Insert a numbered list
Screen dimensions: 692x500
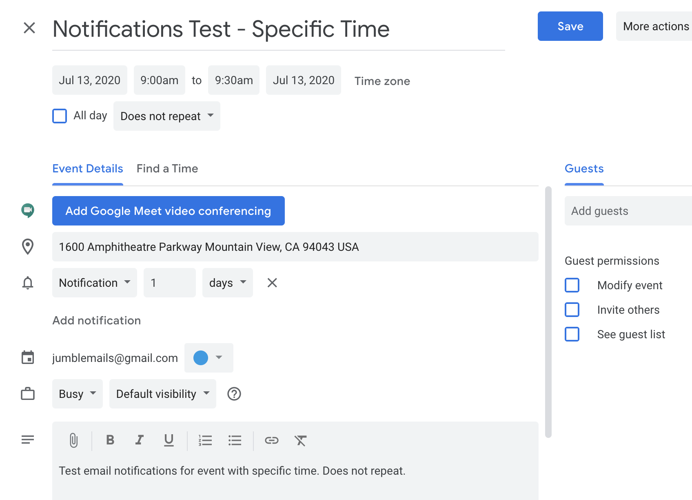point(205,440)
